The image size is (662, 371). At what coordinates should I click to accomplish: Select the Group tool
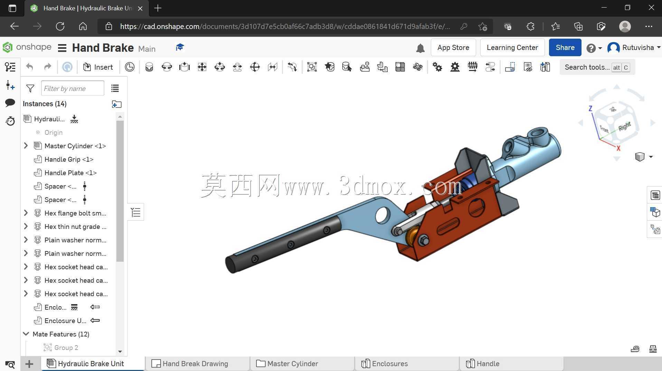pos(312,67)
